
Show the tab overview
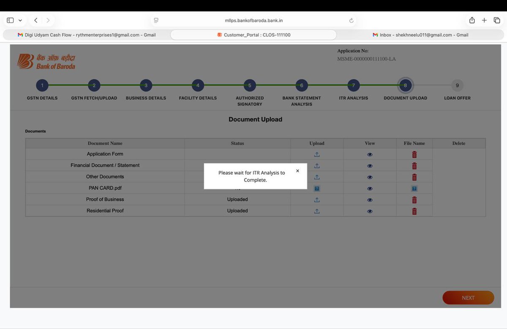click(497, 20)
